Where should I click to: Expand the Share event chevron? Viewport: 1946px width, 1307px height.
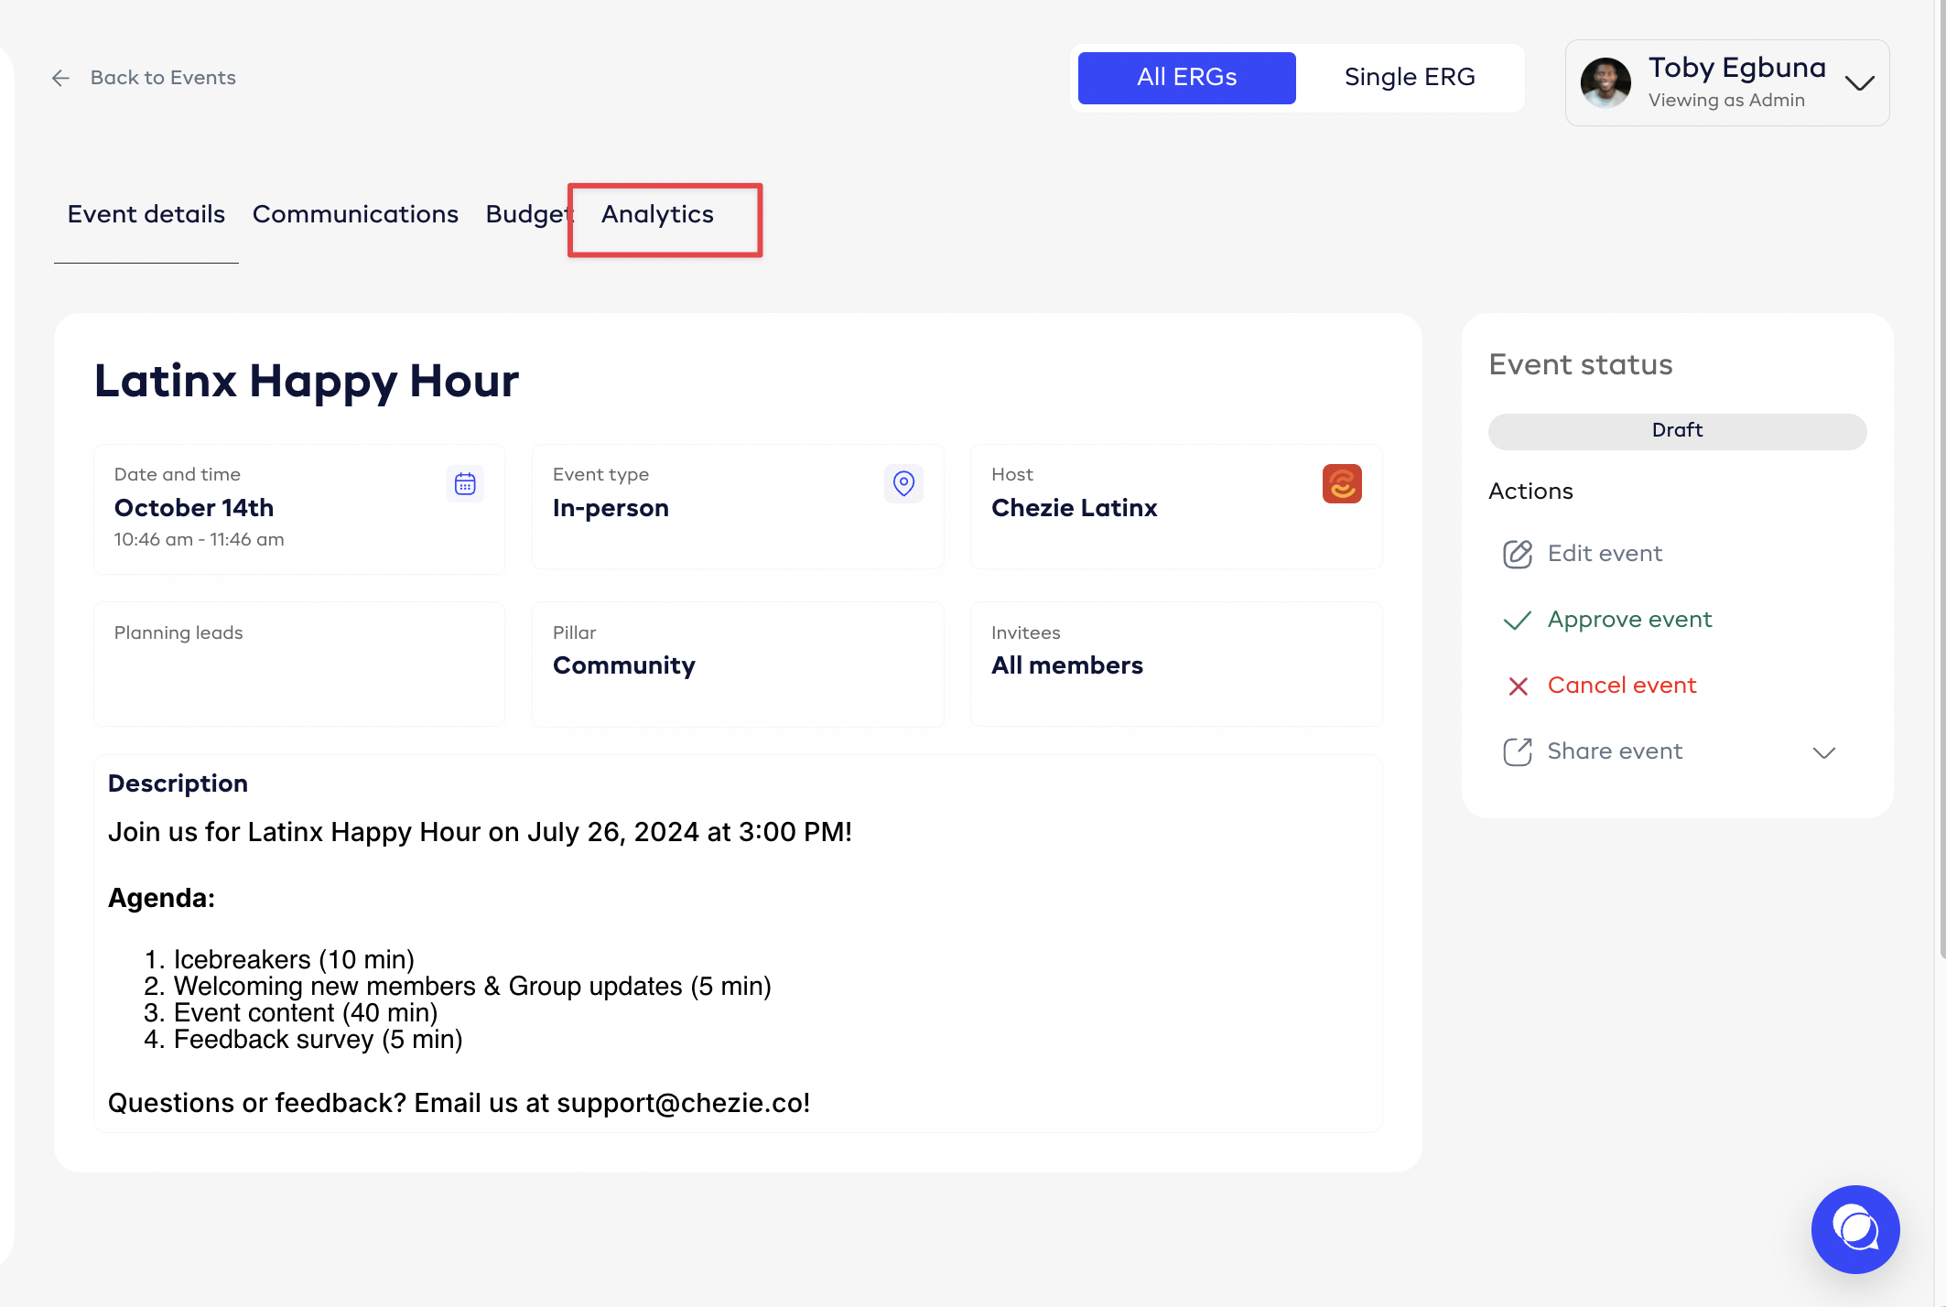[x=1823, y=752]
